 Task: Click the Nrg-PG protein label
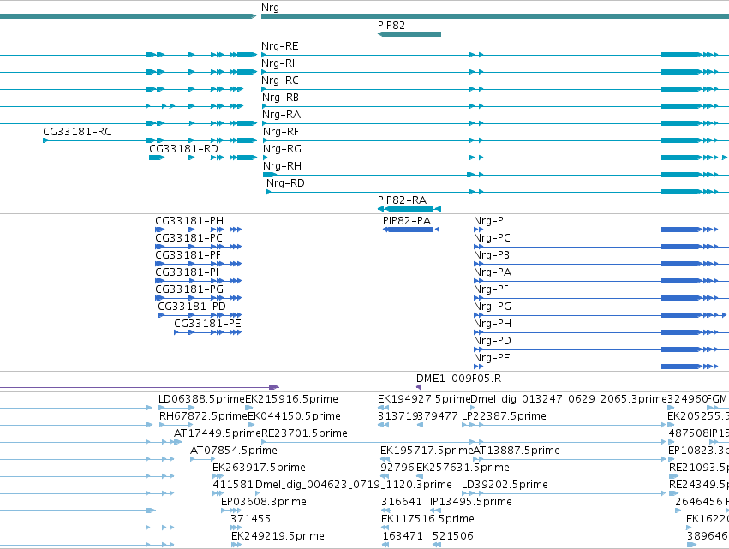pos(493,307)
